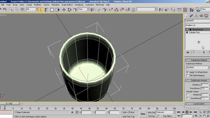The height and width of the screenshot is (118, 210).
Task: Toggle Window/Crossing selection mode
Action: coord(58,10)
